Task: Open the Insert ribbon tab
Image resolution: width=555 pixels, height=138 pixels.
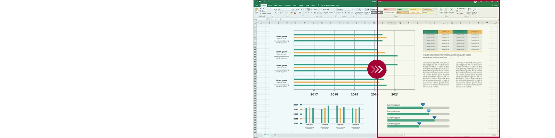Action: 270,5
